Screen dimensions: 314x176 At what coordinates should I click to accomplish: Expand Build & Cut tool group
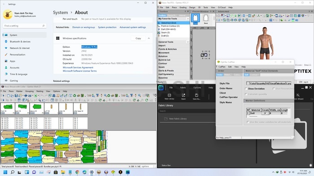tap(164, 60)
